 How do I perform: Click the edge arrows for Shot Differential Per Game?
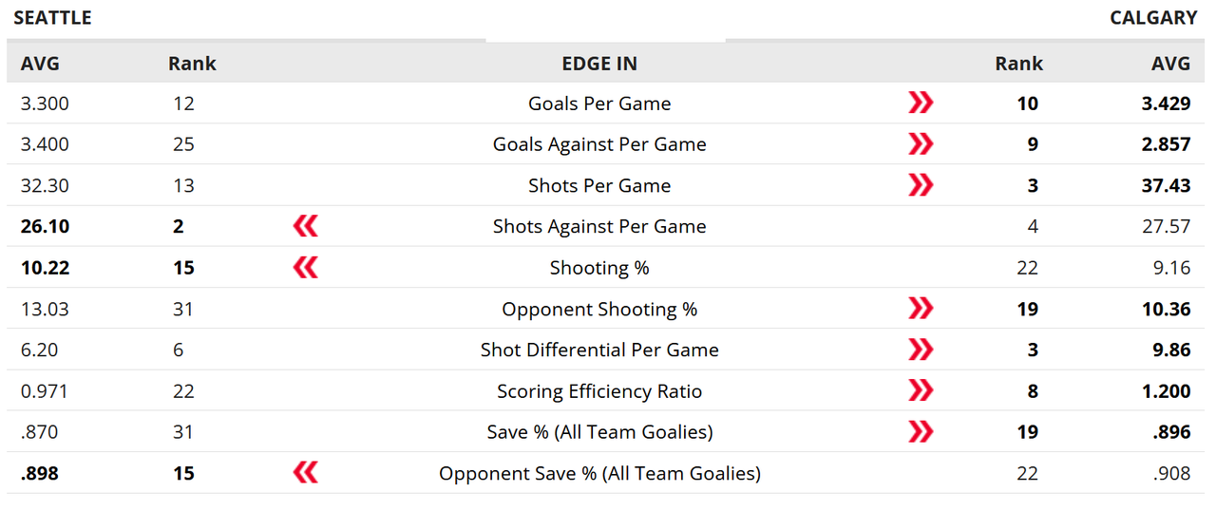(921, 349)
